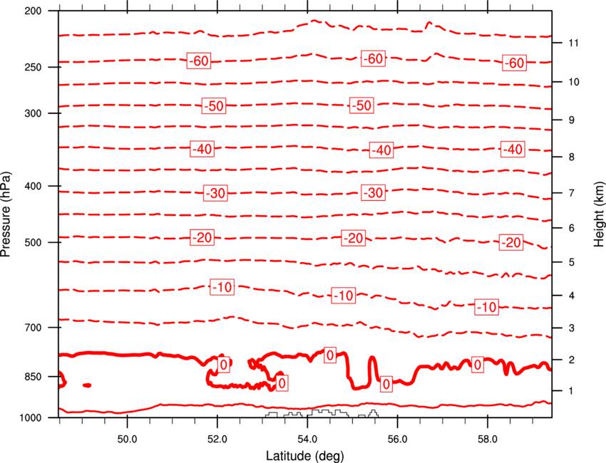This screenshot has width=606, height=463.
Task: Click the leftmost -10 contour label
Action: coord(222,287)
